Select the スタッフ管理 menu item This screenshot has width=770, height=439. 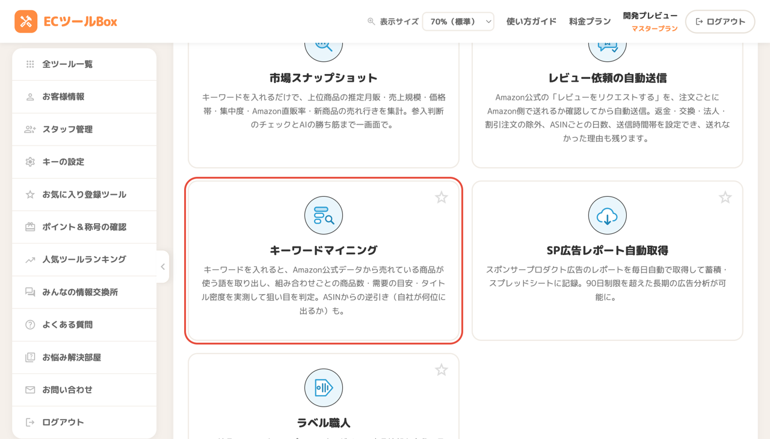pyautogui.click(x=84, y=129)
